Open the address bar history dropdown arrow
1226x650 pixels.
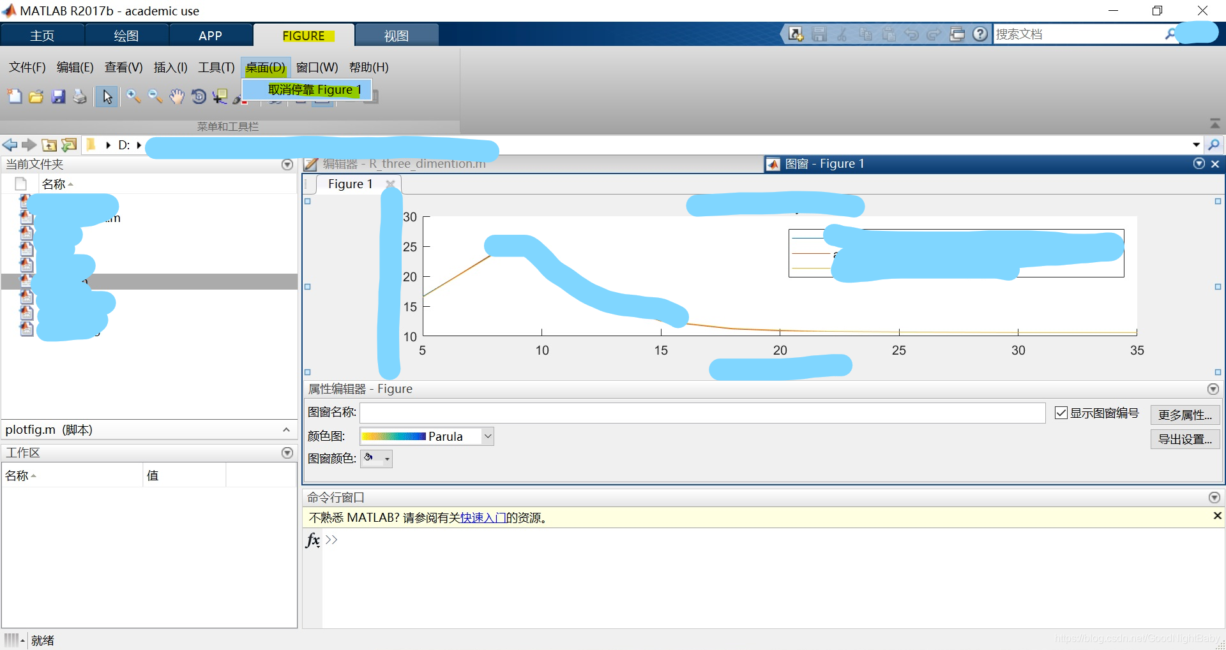[x=1196, y=145]
